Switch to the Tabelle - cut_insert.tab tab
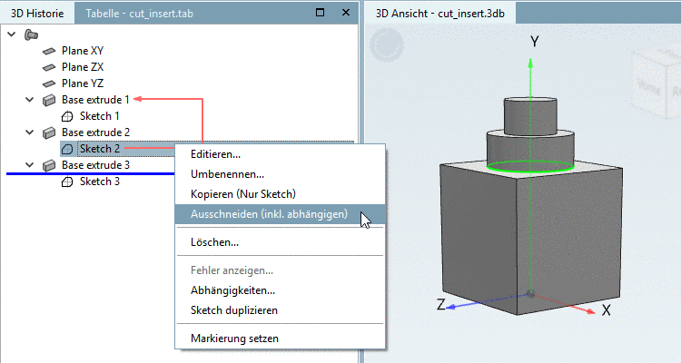Image resolution: width=681 pixels, height=363 pixels. tap(140, 14)
